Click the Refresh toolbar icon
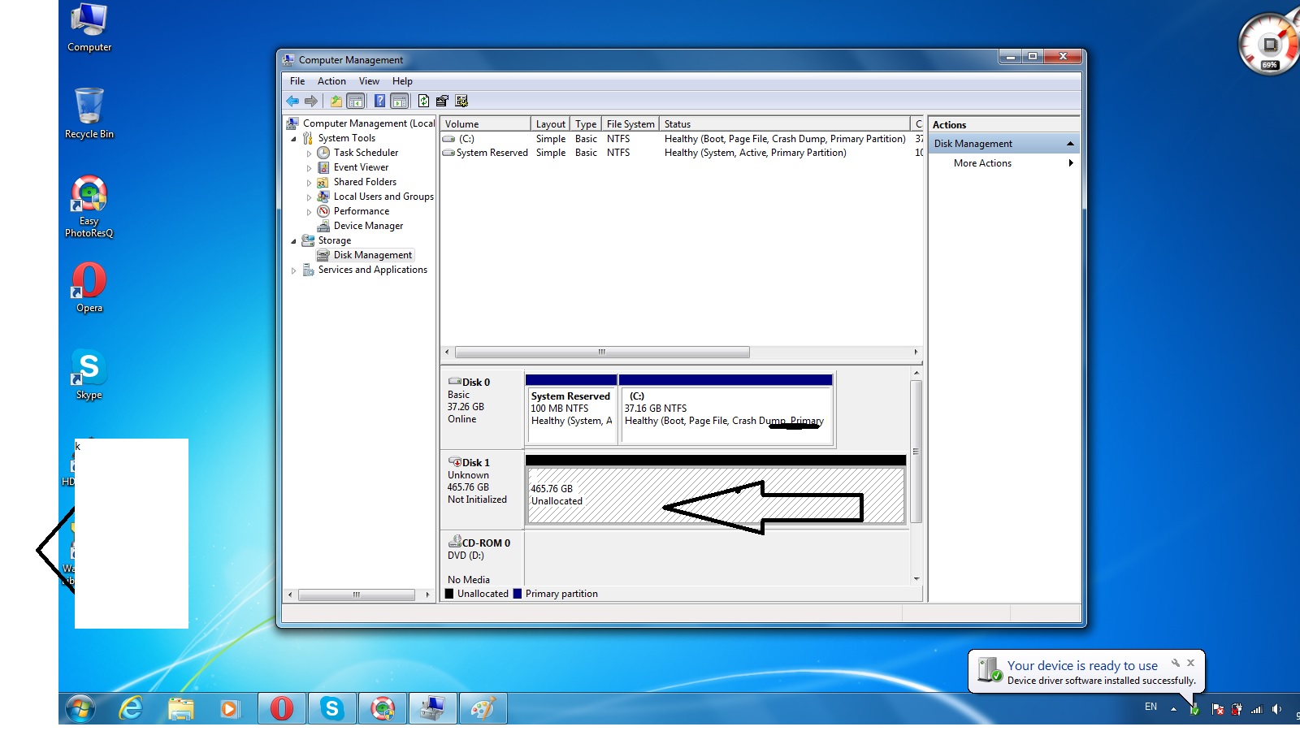Image resolution: width=1300 pixels, height=731 pixels. coord(423,101)
